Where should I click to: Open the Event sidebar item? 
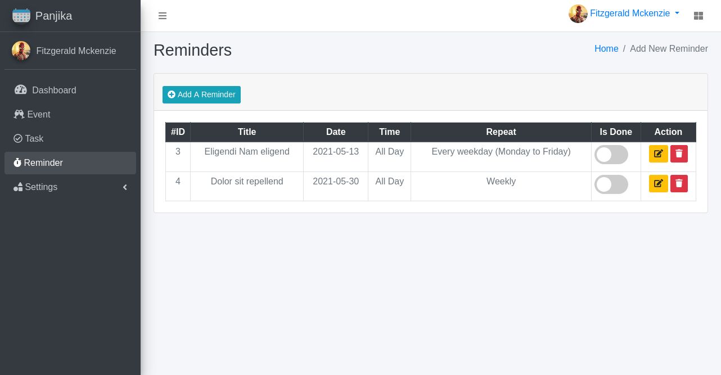(x=38, y=114)
